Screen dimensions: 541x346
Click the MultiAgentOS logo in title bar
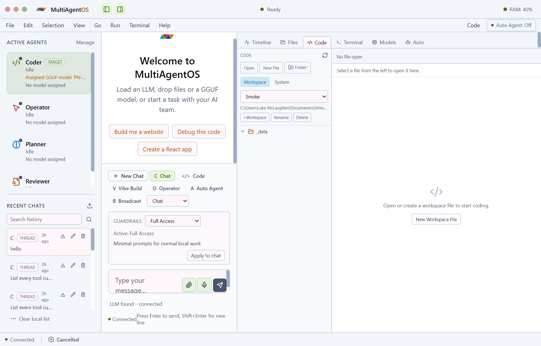(41, 10)
